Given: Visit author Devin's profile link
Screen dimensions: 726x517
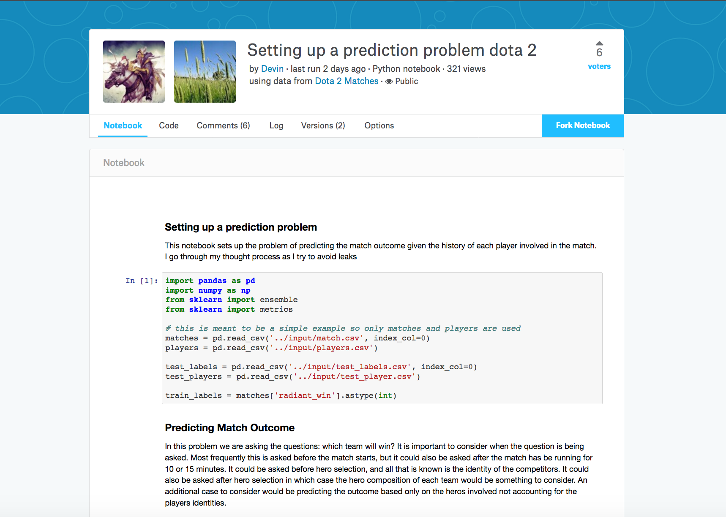Looking at the screenshot, I should click(272, 69).
